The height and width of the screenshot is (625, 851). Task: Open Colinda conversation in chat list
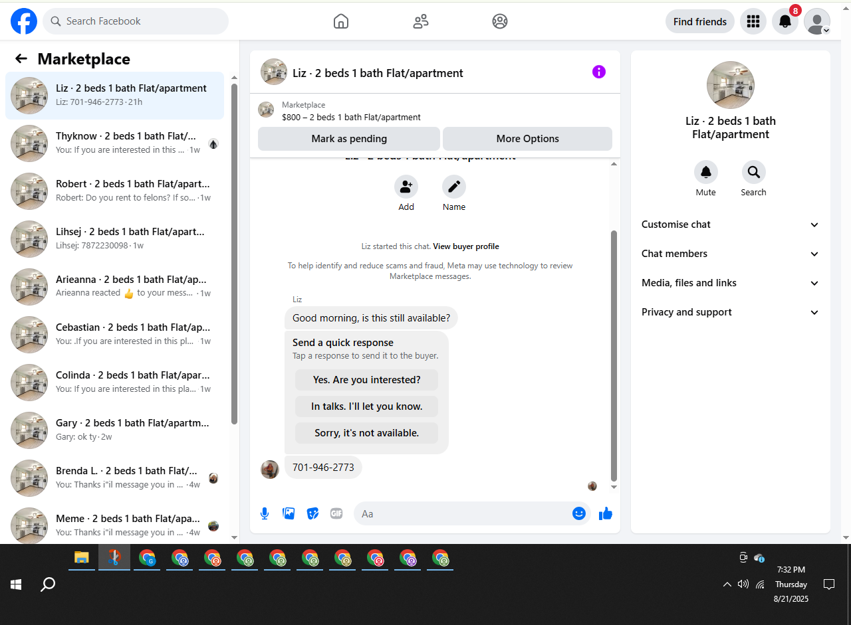coord(114,383)
